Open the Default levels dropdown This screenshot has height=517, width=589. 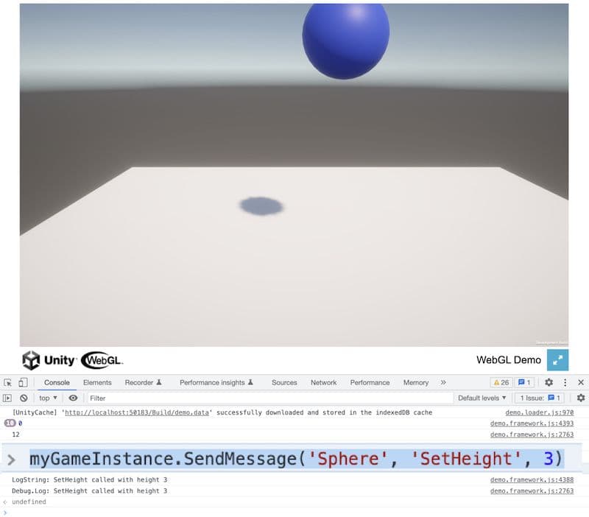pyautogui.click(x=482, y=398)
